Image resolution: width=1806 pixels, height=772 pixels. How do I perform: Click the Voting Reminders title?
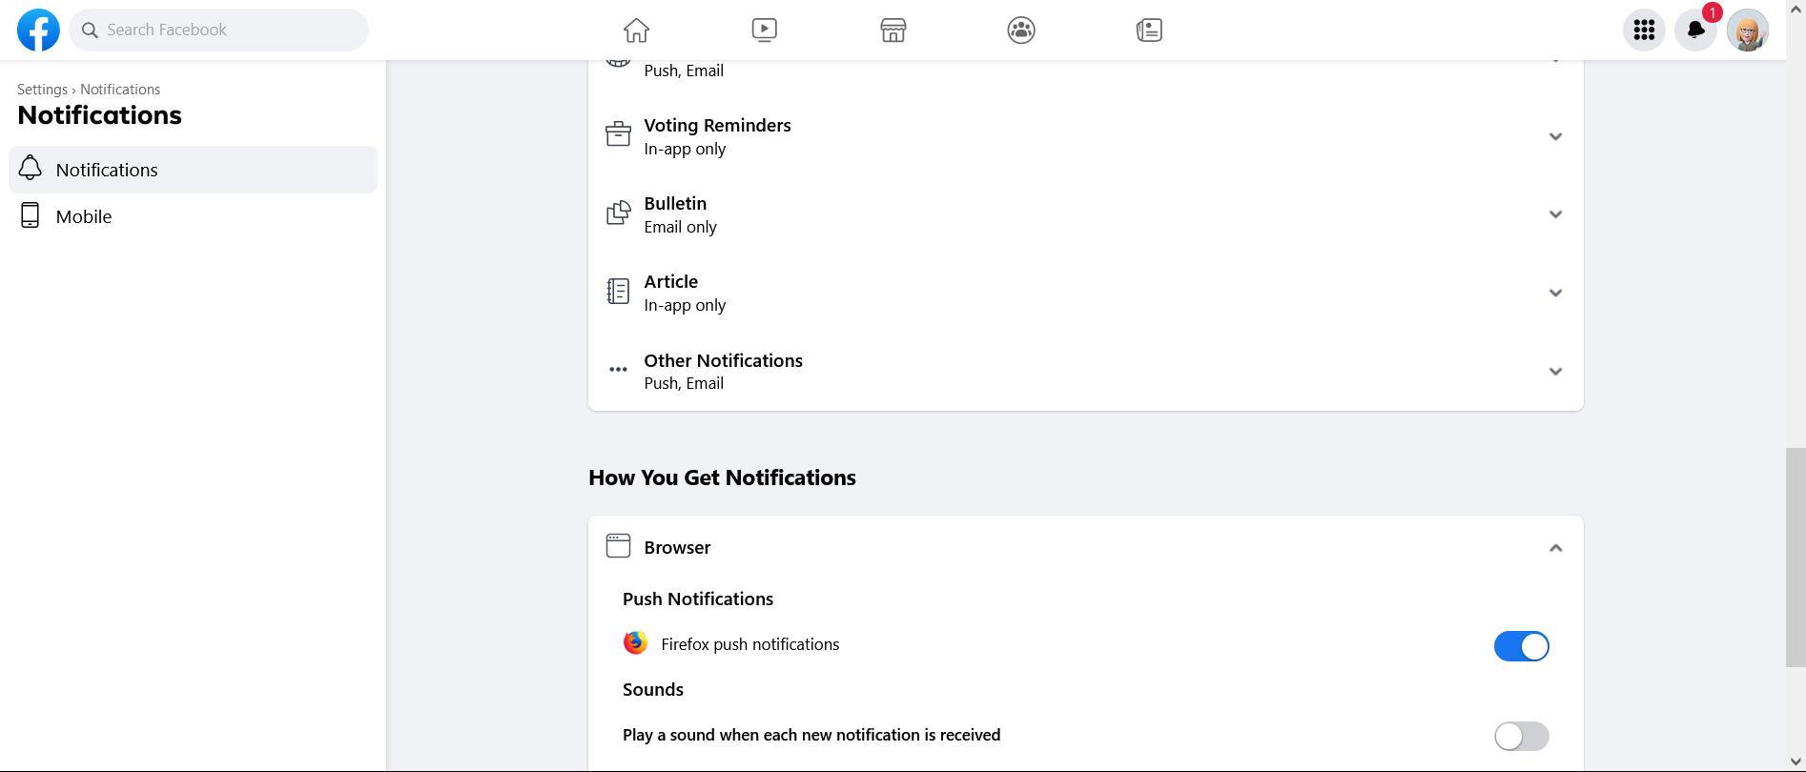coord(717,125)
